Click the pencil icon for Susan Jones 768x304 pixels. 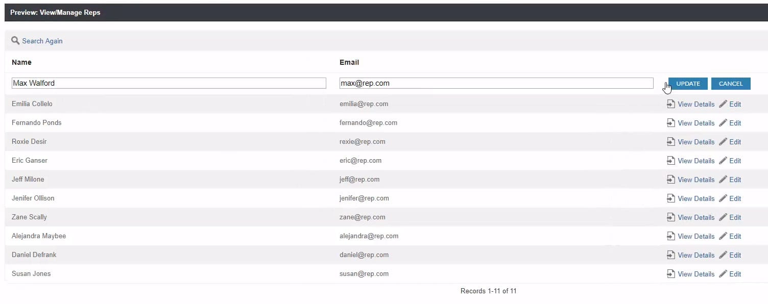tap(723, 274)
